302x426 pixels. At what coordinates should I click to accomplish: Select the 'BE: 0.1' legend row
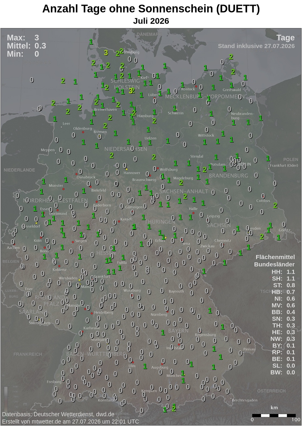[283, 359]
